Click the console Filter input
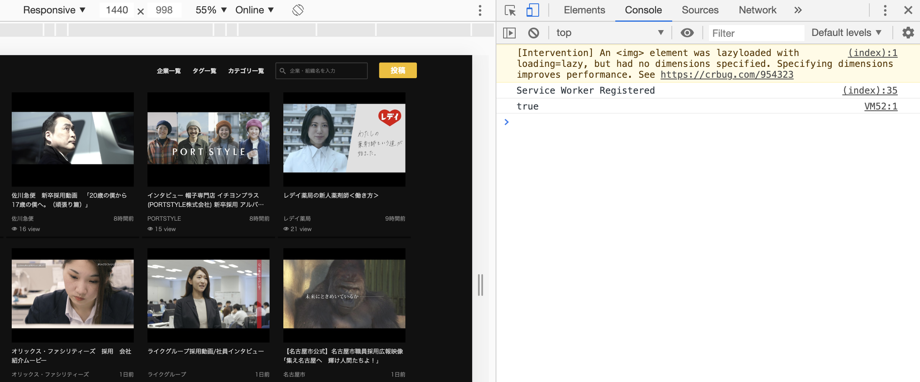Viewport: 920px width, 382px height. (756, 33)
